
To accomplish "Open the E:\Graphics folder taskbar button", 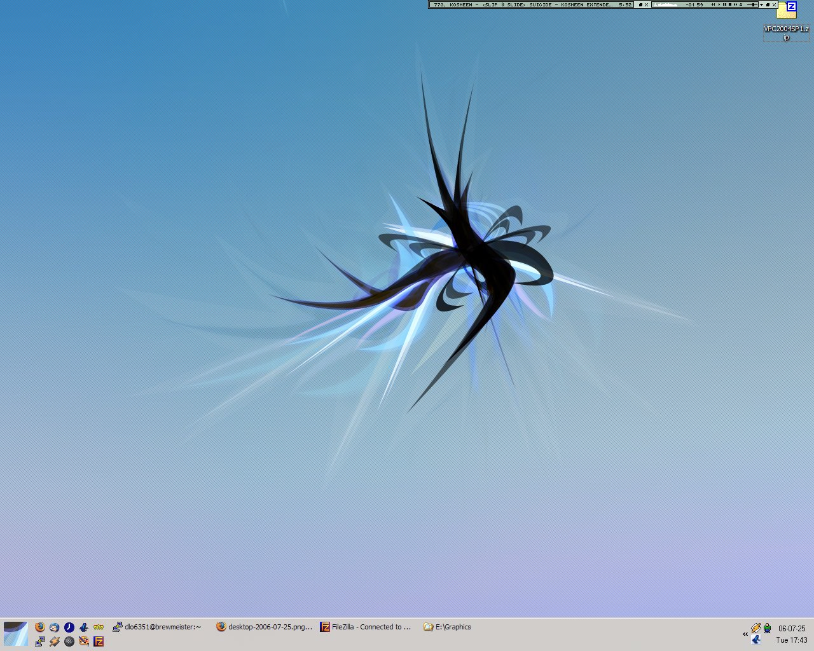I will pyautogui.click(x=448, y=627).
